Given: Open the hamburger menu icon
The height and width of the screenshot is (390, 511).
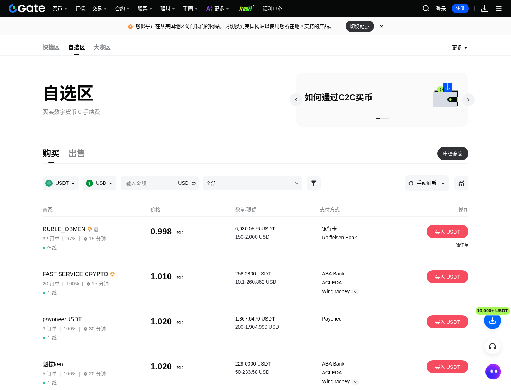Looking at the screenshot, I should coord(499,9).
